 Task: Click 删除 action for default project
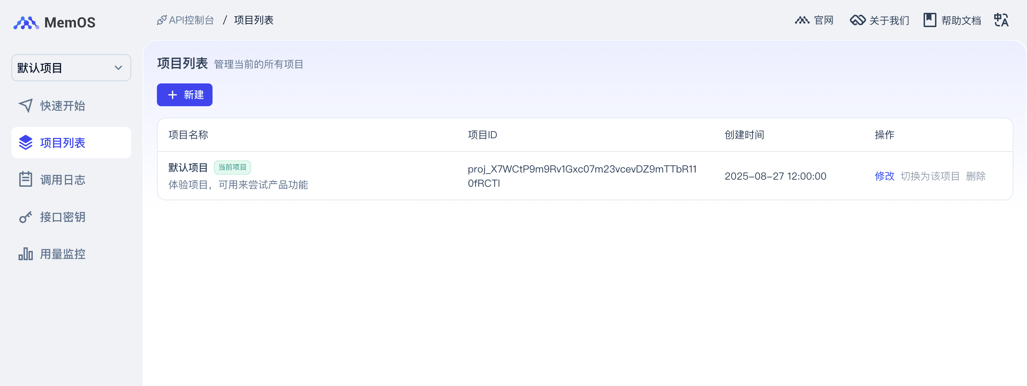(975, 176)
